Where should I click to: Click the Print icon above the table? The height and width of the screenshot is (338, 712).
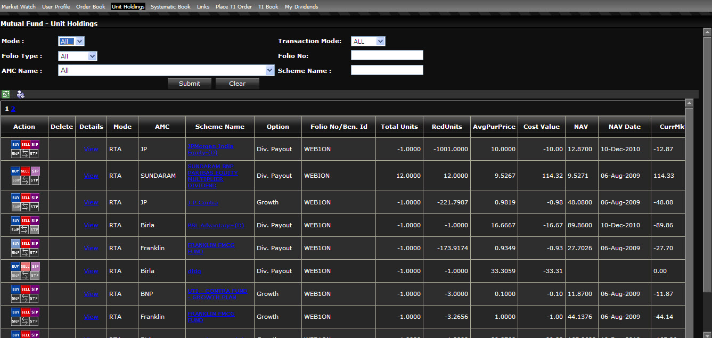[x=20, y=94]
